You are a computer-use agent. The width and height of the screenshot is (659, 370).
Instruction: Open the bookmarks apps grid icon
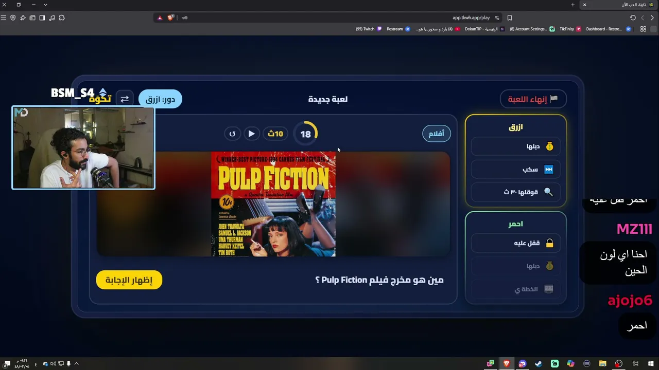click(643, 29)
